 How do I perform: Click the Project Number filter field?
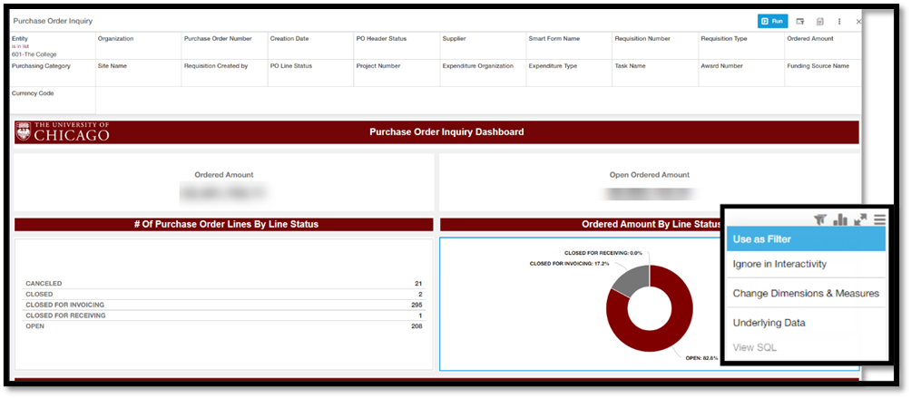pos(397,73)
